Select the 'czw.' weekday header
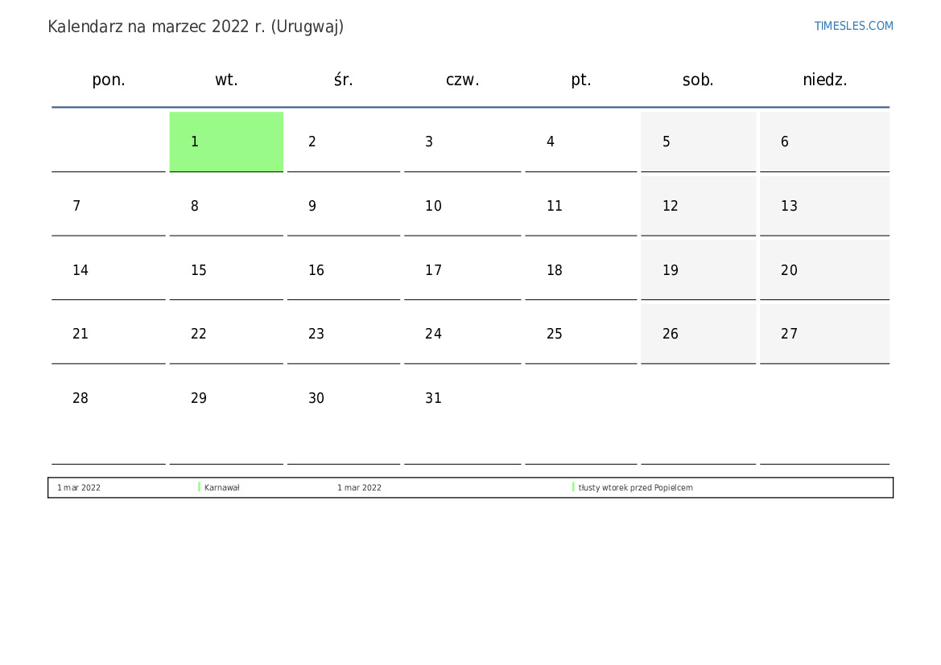This screenshot has height=665, width=941. pyautogui.click(x=462, y=80)
